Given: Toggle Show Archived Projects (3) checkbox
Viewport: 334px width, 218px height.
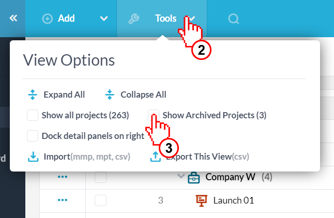Looking at the screenshot, I should coord(154,115).
